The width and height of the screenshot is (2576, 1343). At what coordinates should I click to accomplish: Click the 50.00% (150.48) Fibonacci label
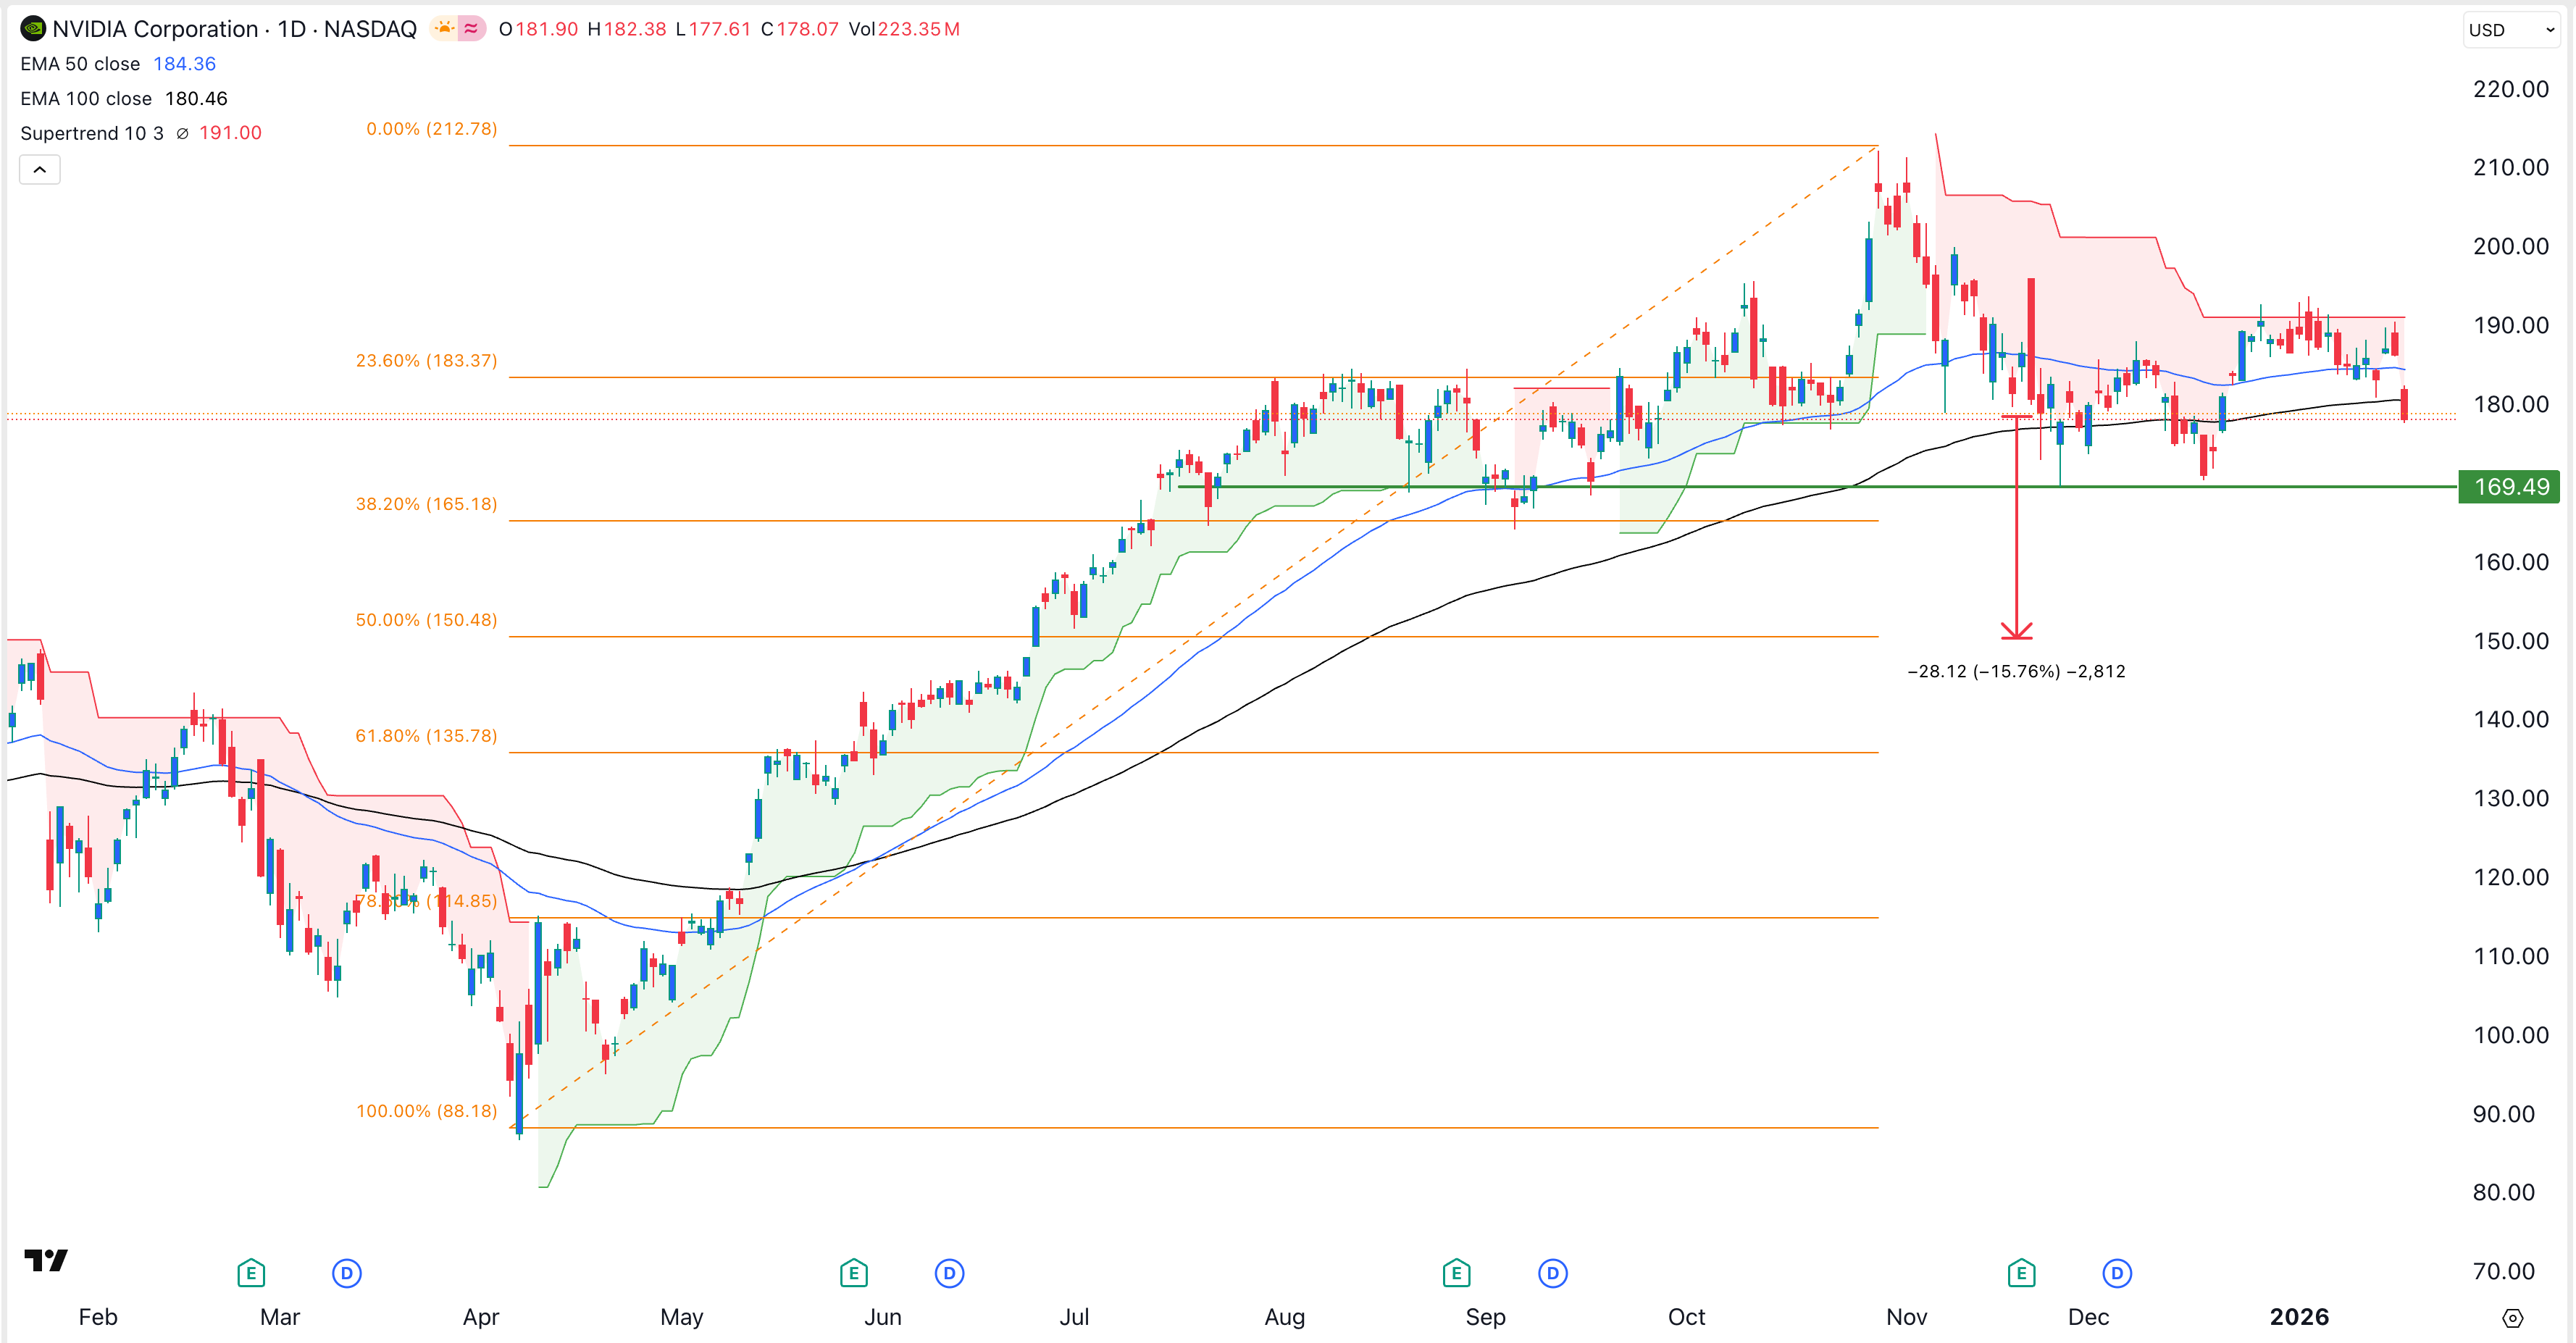click(426, 620)
